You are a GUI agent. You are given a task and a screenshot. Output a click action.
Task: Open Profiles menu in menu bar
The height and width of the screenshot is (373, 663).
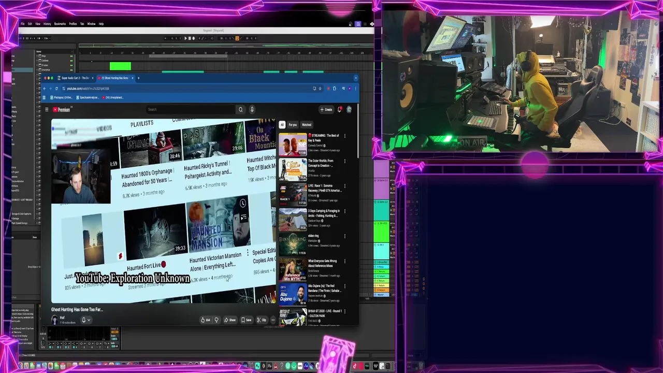[x=73, y=24]
